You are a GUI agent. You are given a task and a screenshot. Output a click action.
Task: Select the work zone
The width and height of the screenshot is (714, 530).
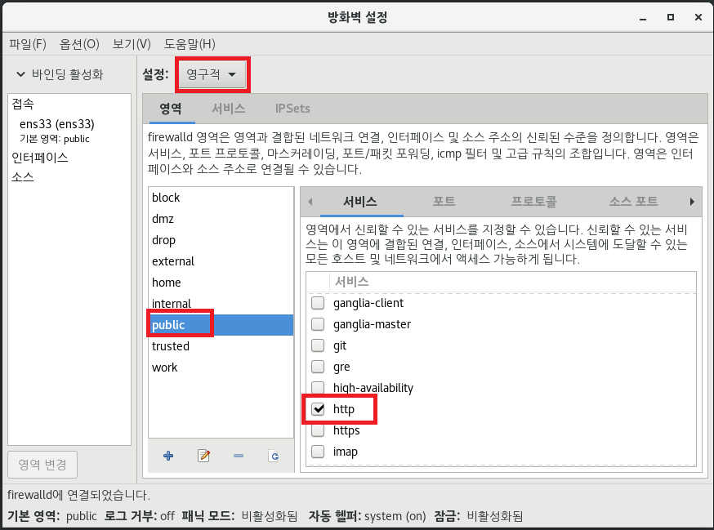pos(221,367)
